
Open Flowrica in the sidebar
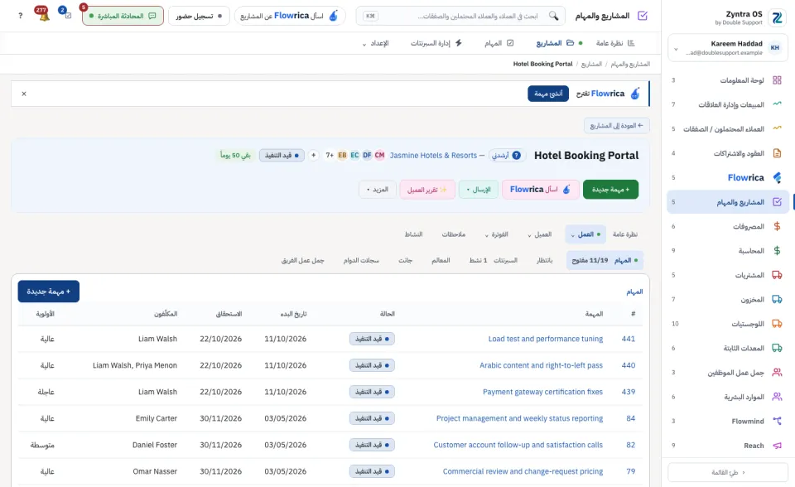point(728,177)
